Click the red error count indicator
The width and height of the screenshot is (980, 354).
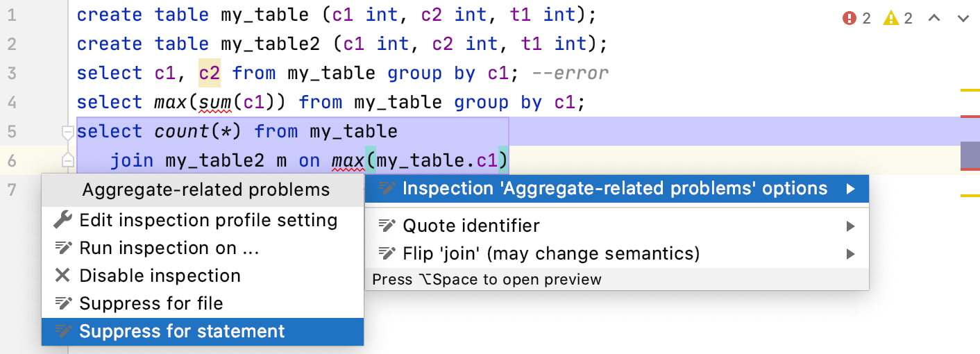(x=856, y=18)
